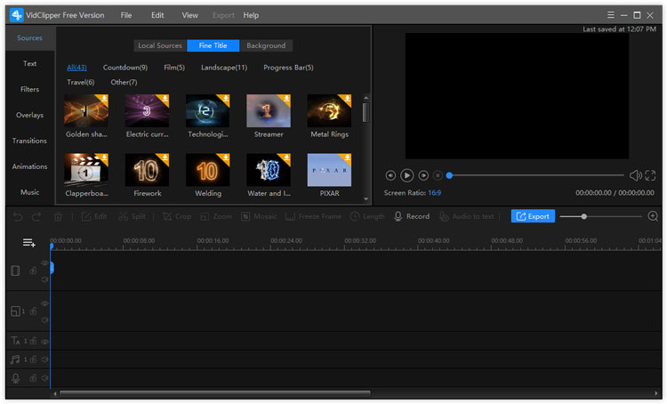
Task: Select the Edit tool in the toolbar
Action: [94, 217]
